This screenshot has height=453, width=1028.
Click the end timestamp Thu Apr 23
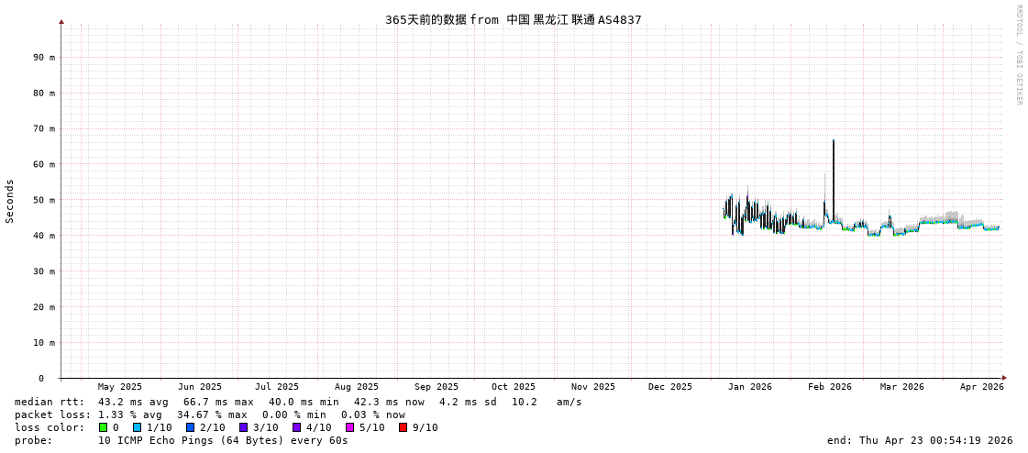pos(920,440)
